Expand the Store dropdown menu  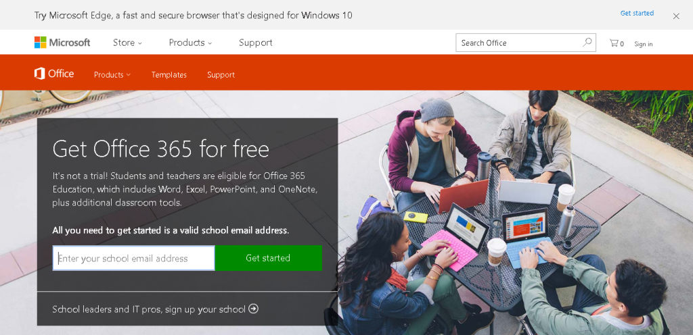[127, 43]
